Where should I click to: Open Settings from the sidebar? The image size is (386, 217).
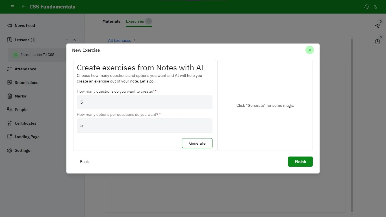coord(22,150)
